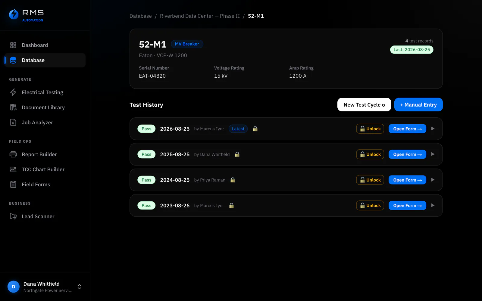482x301 pixels.
Task: Open Form for the 2025-08-25 record
Action: coord(407,154)
